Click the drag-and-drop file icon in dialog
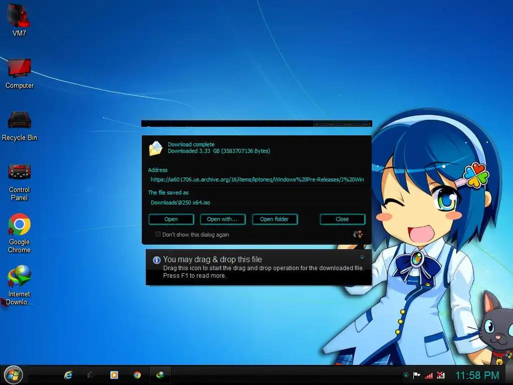 (358, 234)
